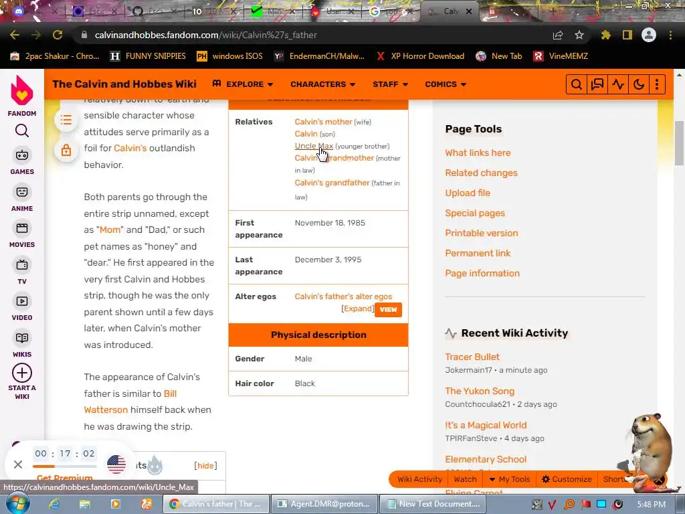Image resolution: width=685 pixels, height=514 pixels.
Task: Close the timer widget with the X
Action: [x=18, y=464]
